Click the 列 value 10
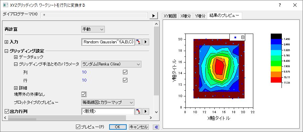The height and width of the screenshot is (132, 303). coord(84,72)
